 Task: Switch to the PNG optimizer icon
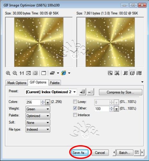(139, 73)
